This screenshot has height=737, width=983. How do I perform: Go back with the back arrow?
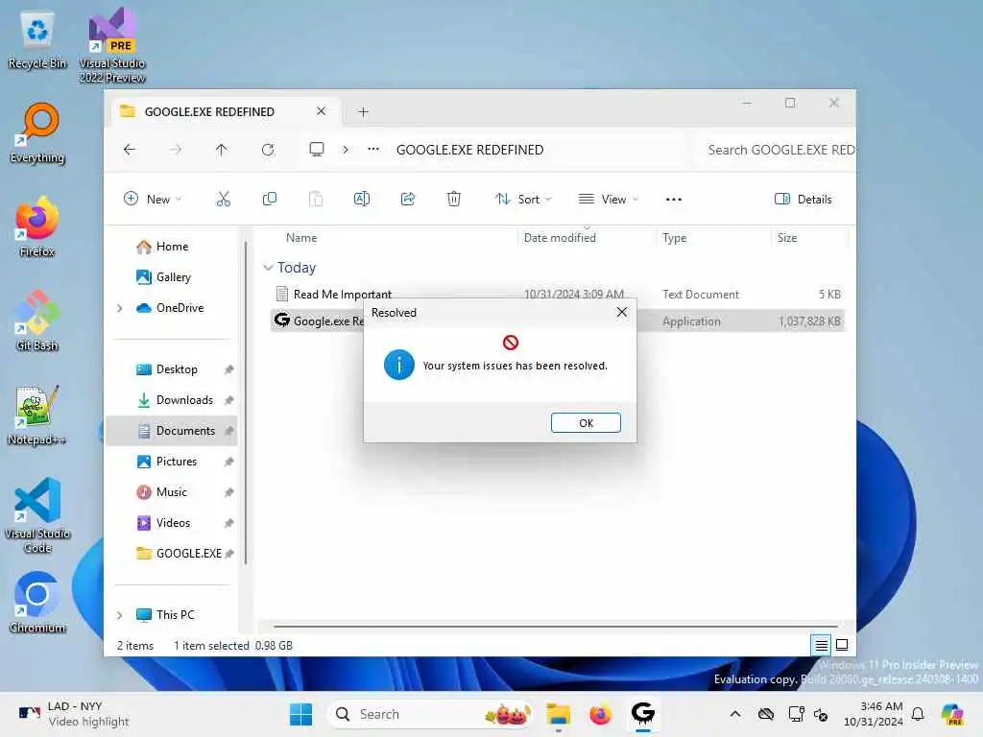click(x=130, y=150)
